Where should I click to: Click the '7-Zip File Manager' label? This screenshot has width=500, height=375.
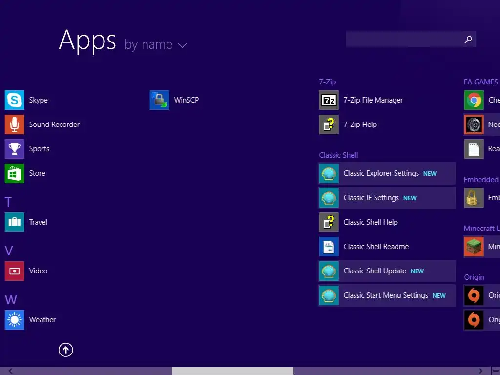click(373, 100)
